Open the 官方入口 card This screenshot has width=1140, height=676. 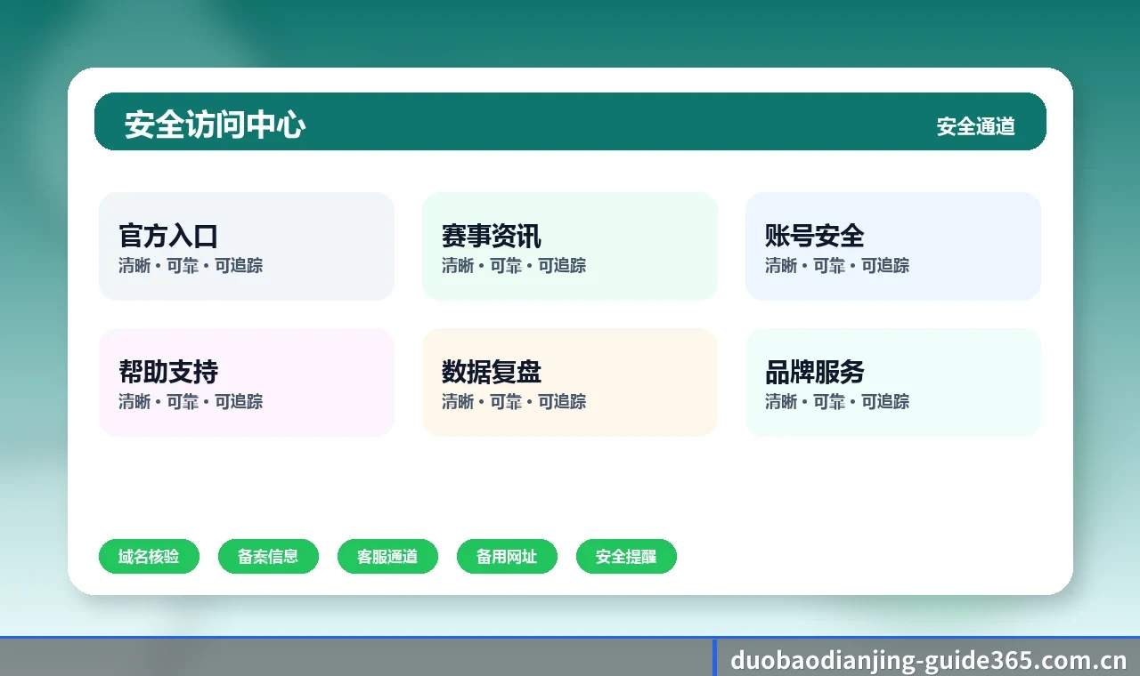tap(247, 246)
